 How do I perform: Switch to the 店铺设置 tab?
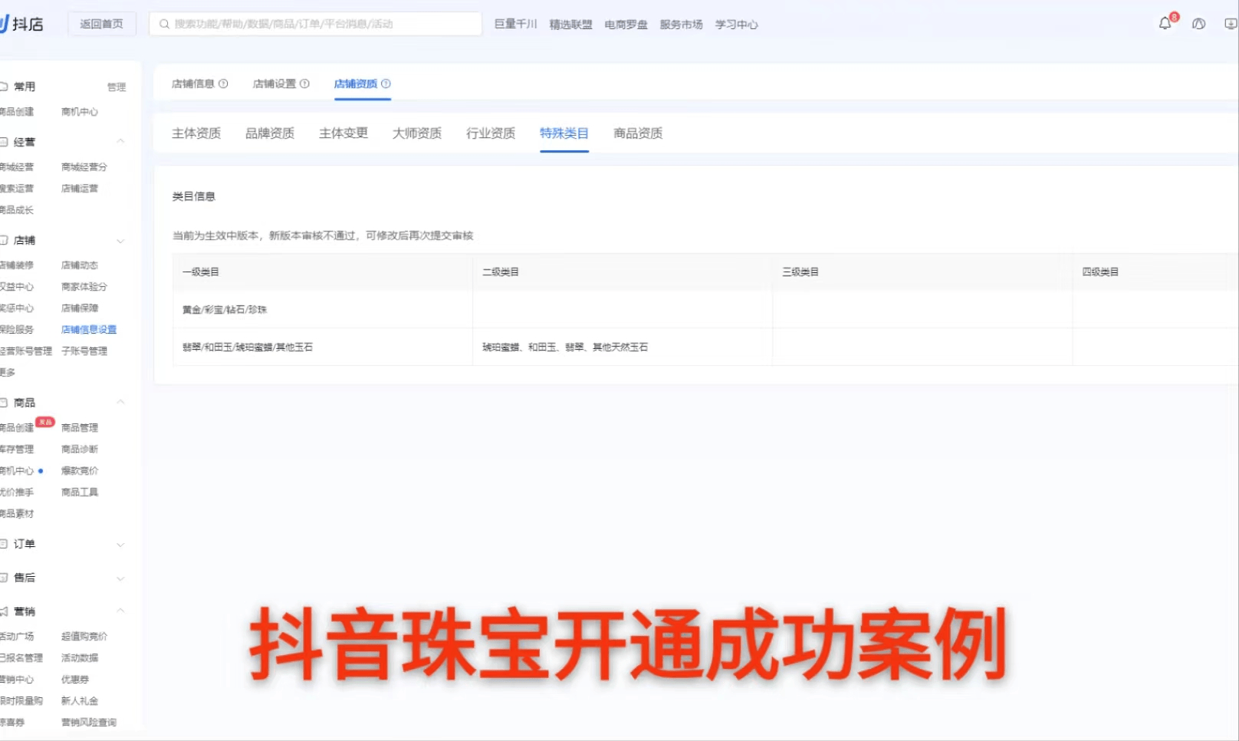pyautogui.click(x=274, y=84)
